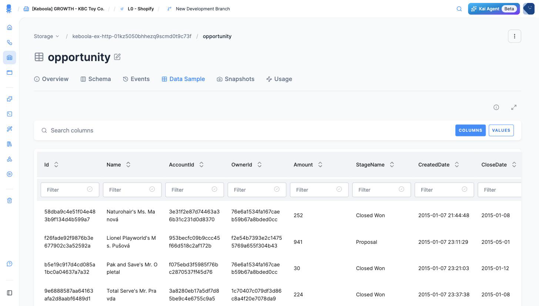Open the Snapshots tab
The width and height of the screenshot is (539, 306).
click(x=235, y=79)
